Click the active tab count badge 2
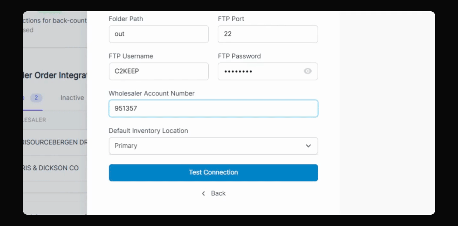 36,98
